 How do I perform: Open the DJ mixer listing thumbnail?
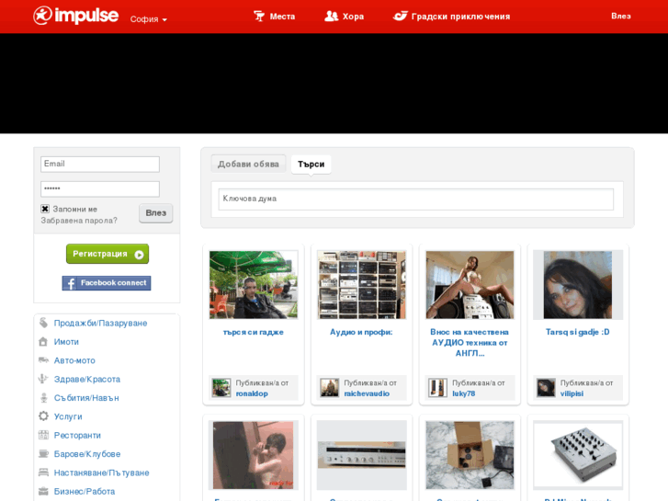point(578,455)
